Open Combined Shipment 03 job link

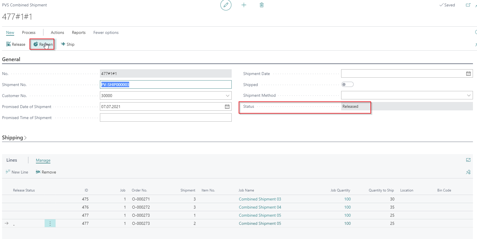260,199
